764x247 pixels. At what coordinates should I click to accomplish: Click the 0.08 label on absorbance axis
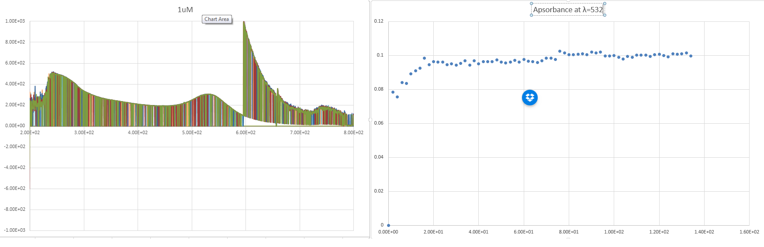pyautogui.click(x=379, y=89)
